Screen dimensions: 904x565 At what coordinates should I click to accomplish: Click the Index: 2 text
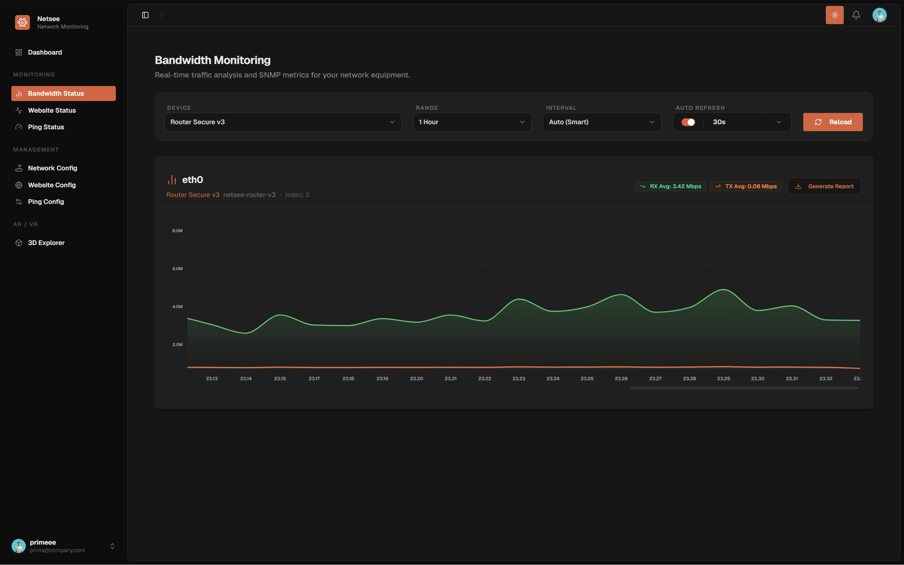(x=297, y=195)
